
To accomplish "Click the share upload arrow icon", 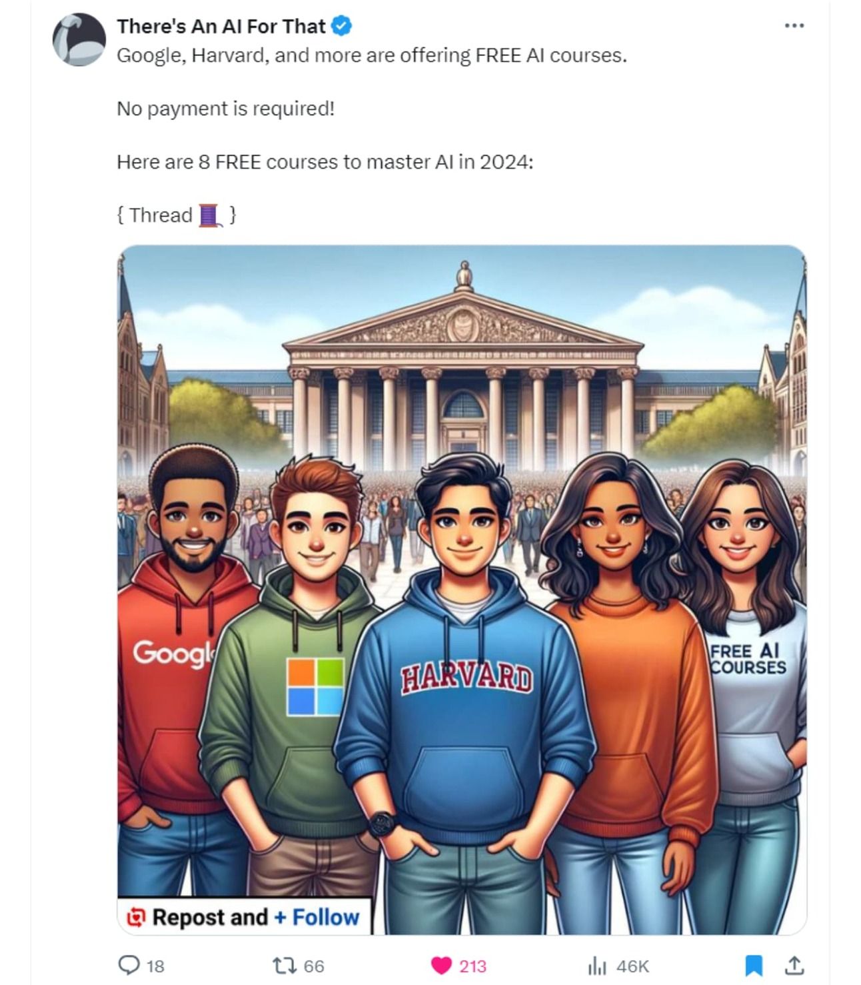I will [x=795, y=964].
